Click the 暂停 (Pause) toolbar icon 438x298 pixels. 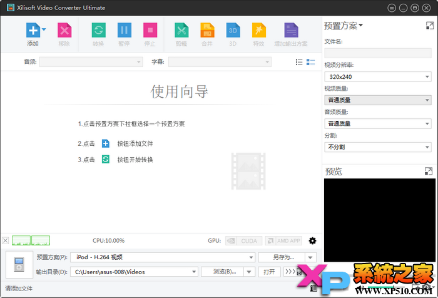(x=125, y=30)
